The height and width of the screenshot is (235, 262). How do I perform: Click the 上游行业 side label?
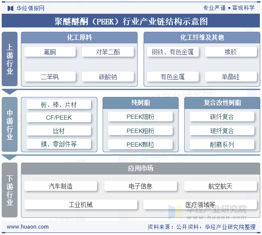pyautogui.click(x=10, y=59)
